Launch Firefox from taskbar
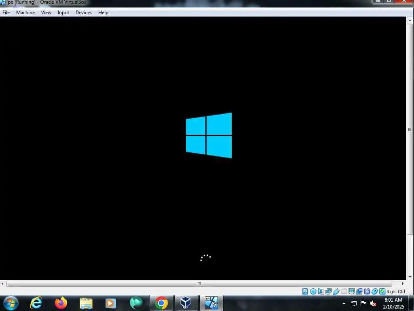Screen dimensions: 414x311 tap(61, 303)
